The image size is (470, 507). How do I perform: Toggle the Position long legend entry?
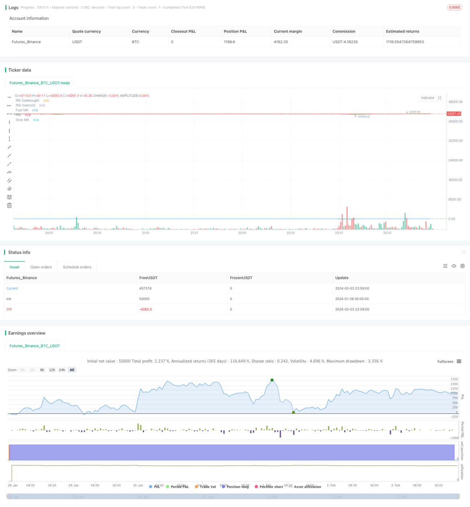pyautogui.click(x=235, y=487)
